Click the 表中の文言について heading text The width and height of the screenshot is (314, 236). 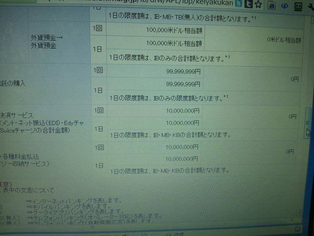coord(29,190)
